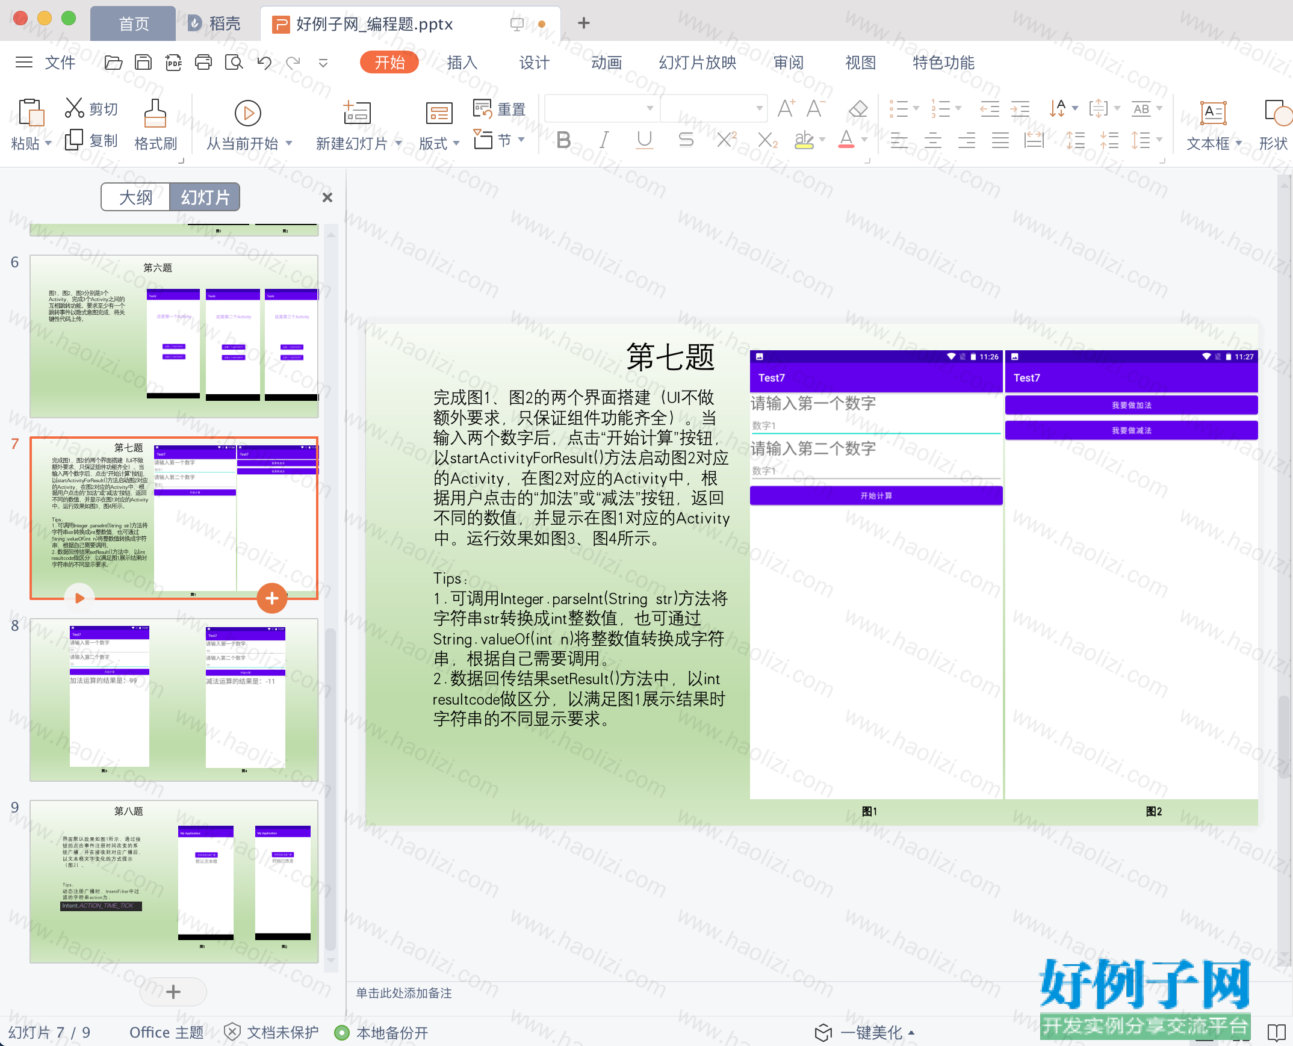Image resolution: width=1293 pixels, height=1046 pixels.
Task: Switch to the 大纲 outline panel tab
Action: (136, 197)
